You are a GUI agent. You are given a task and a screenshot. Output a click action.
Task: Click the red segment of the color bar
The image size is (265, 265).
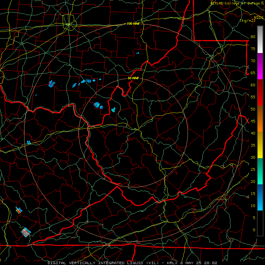click(260, 92)
